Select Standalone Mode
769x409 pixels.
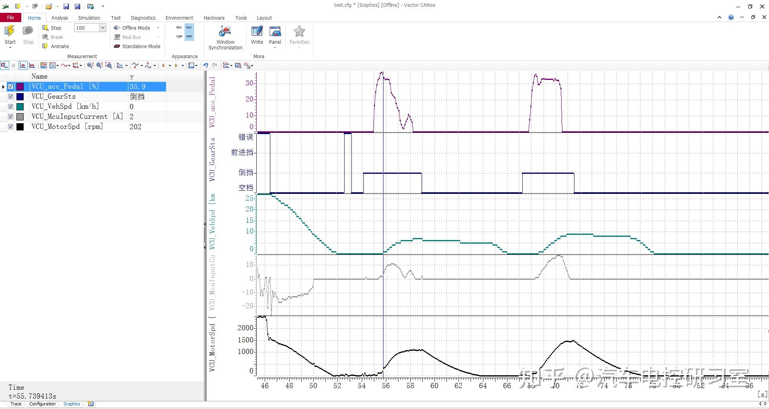(x=137, y=47)
